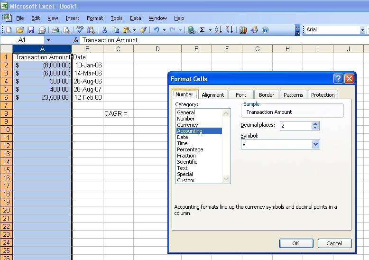The image size is (369, 260).
Task: Open the File menu
Action: [20, 18]
